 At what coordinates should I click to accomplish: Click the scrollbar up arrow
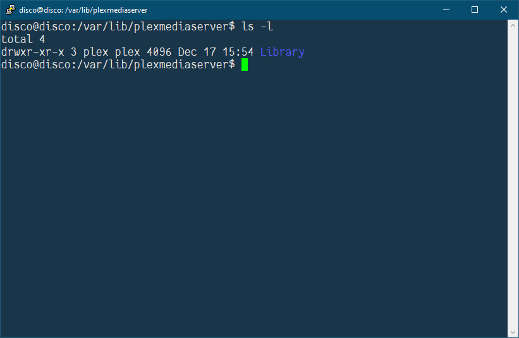513,25
